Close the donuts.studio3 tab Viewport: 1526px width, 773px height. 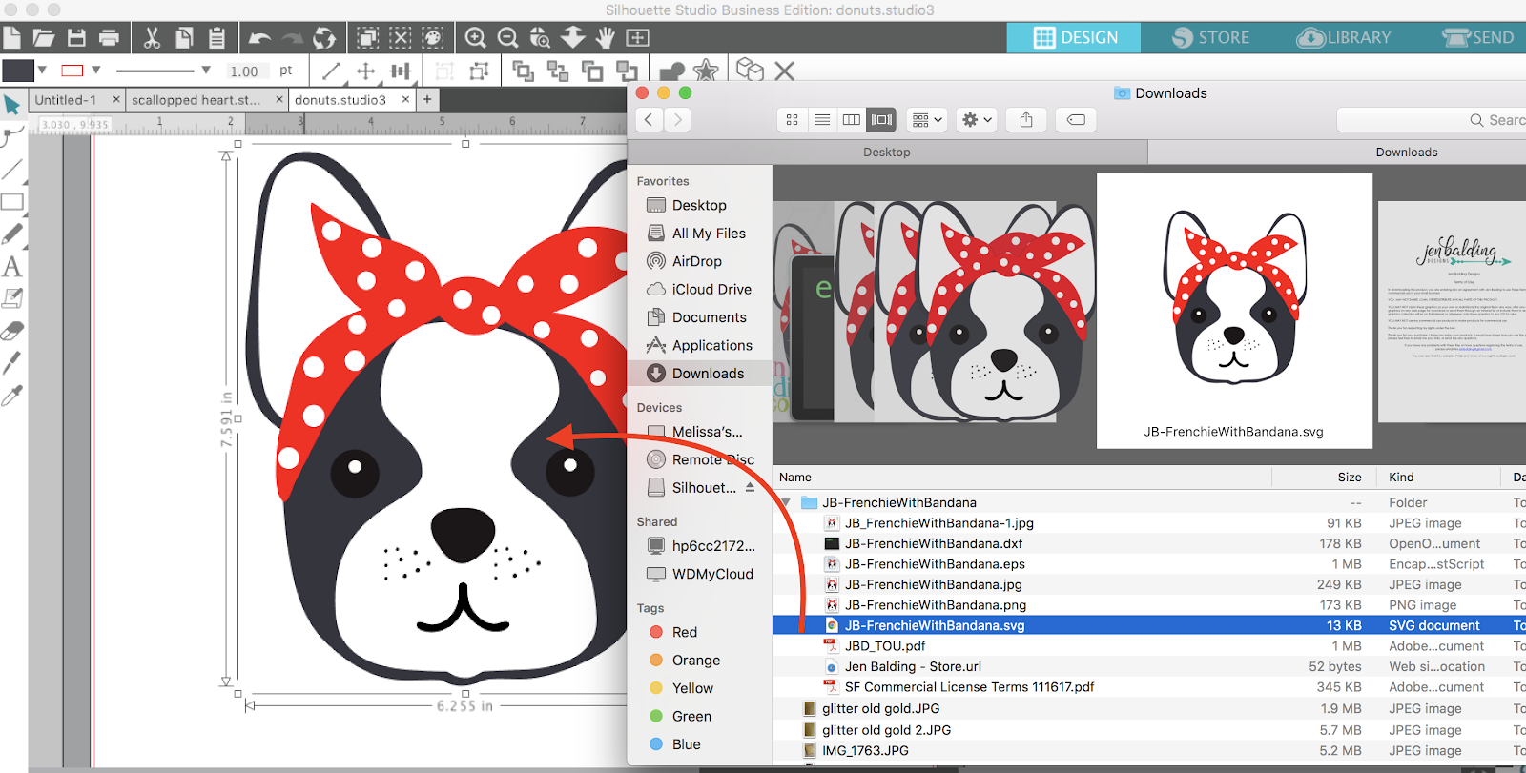(x=405, y=99)
